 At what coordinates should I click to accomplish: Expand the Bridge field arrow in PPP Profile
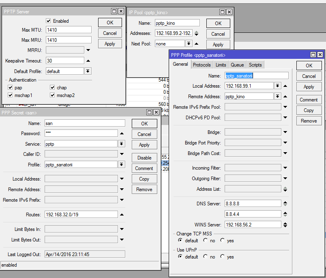coord(285,132)
